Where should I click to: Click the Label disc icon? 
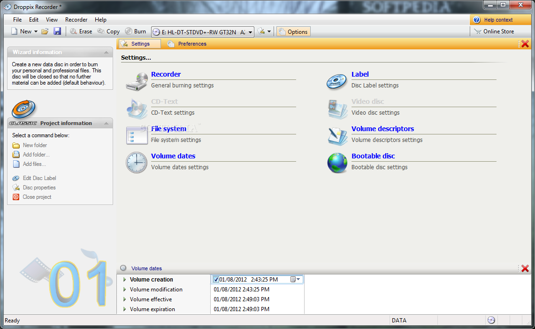coord(336,81)
